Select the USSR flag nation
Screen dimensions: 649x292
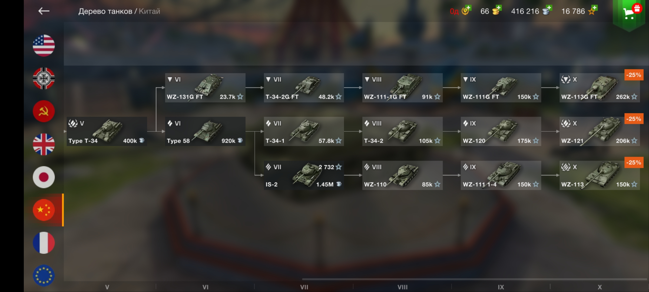[x=44, y=111]
